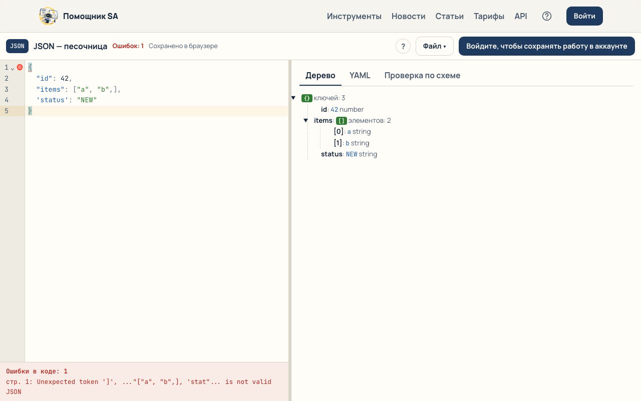This screenshot has height=401, width=641.
Task: Click the JSON — песочница title
Action: tap(70, 46)
